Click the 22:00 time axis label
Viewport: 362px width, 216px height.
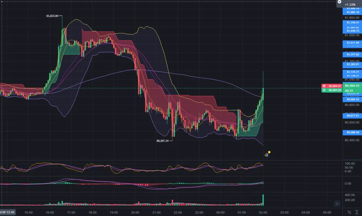tap(178, 213)
